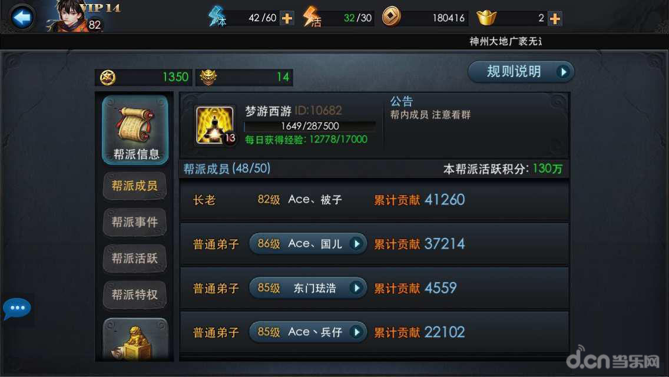The height and width of the screenshot is (377, 669).
Task: Open the 帮派特权 tab
Action: coord(134,295)
